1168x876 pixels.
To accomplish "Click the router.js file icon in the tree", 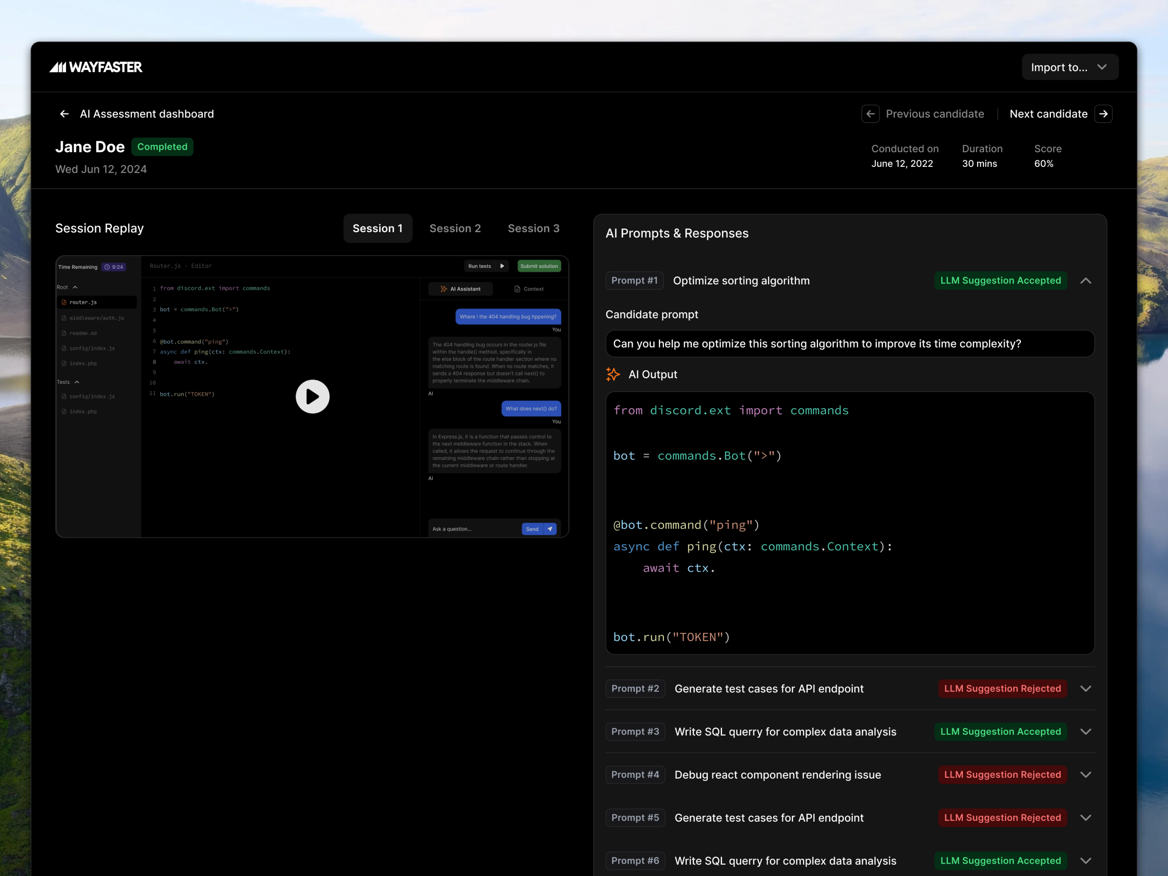I will (64, 302).
